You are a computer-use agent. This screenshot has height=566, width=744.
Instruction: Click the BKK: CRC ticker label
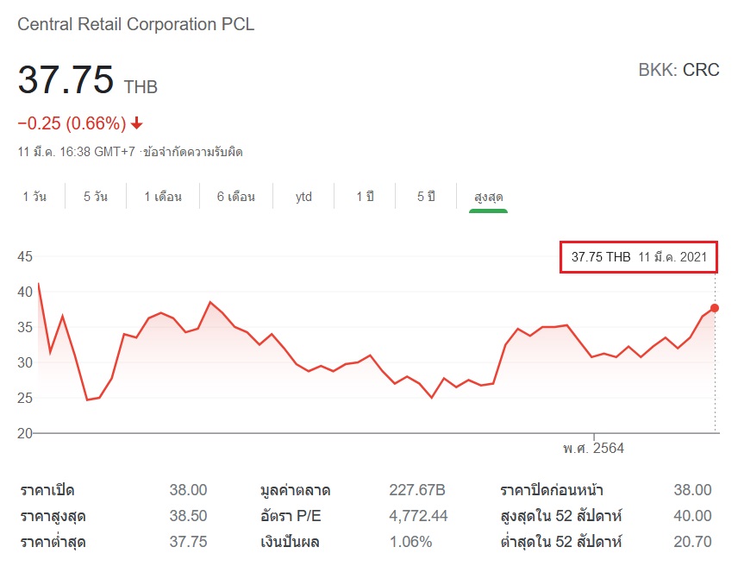coord(678,71)
